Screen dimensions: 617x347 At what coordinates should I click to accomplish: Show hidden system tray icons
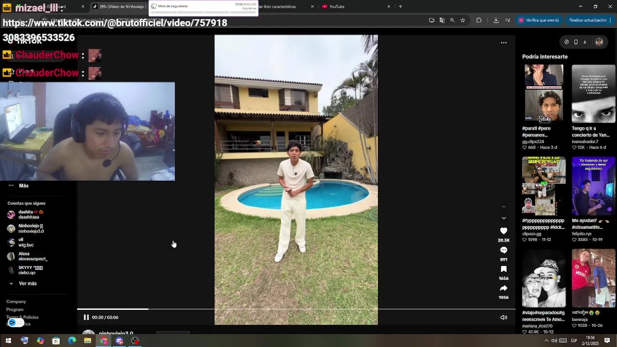coord(546,341)
